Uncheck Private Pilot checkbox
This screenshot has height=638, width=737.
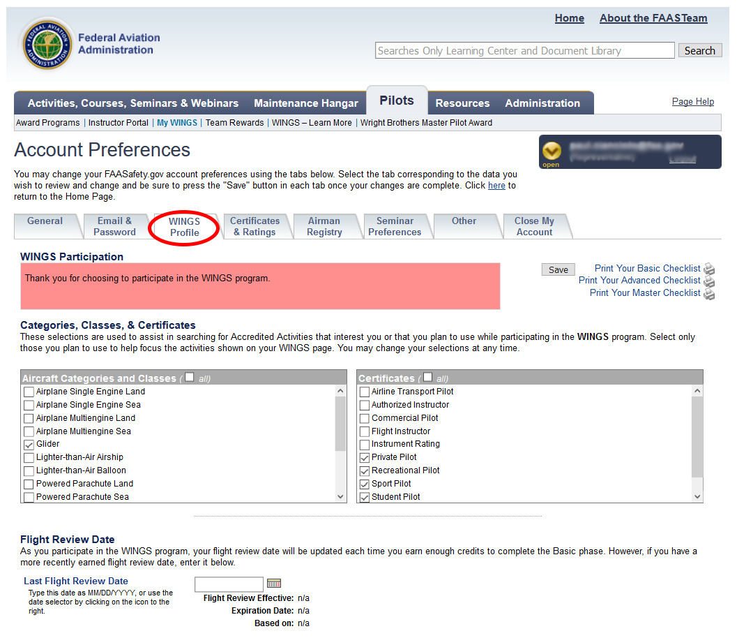364,457
